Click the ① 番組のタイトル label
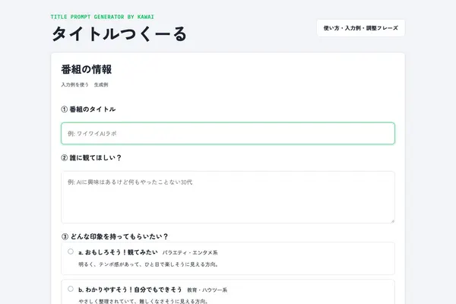This screenshot has width=456, height=304. pyautogui.click(x=88, y=109)
